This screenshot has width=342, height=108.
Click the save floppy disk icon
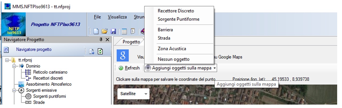click(113, 31)
